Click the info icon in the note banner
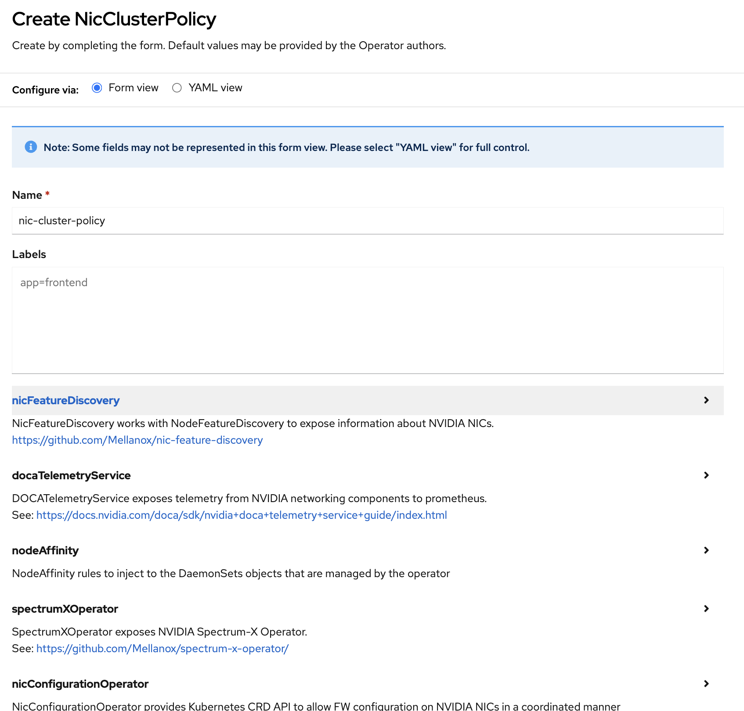This screenshot has height=711, width=744. tap(31, 147)
